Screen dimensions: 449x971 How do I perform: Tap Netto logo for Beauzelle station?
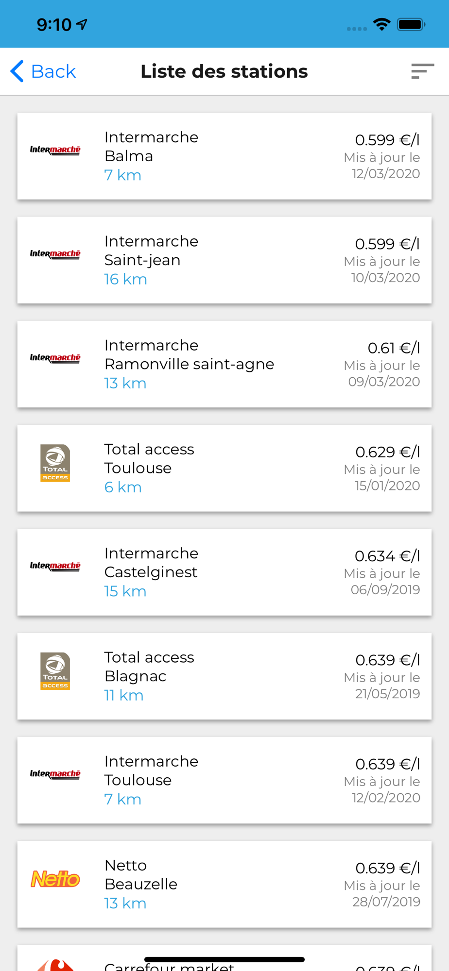tap(55, 879)
